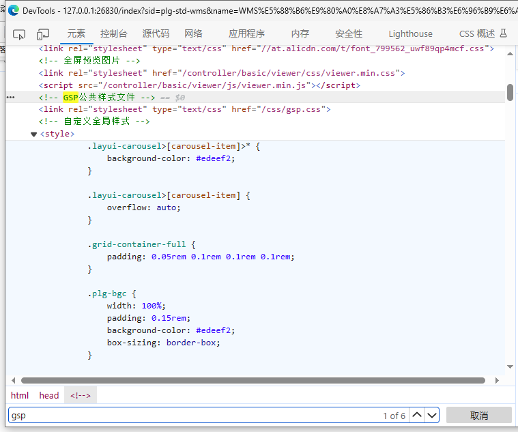Go to previous search result
This screenshot has width=518, height=432.
pyautogui.click(x=417, y=415)
